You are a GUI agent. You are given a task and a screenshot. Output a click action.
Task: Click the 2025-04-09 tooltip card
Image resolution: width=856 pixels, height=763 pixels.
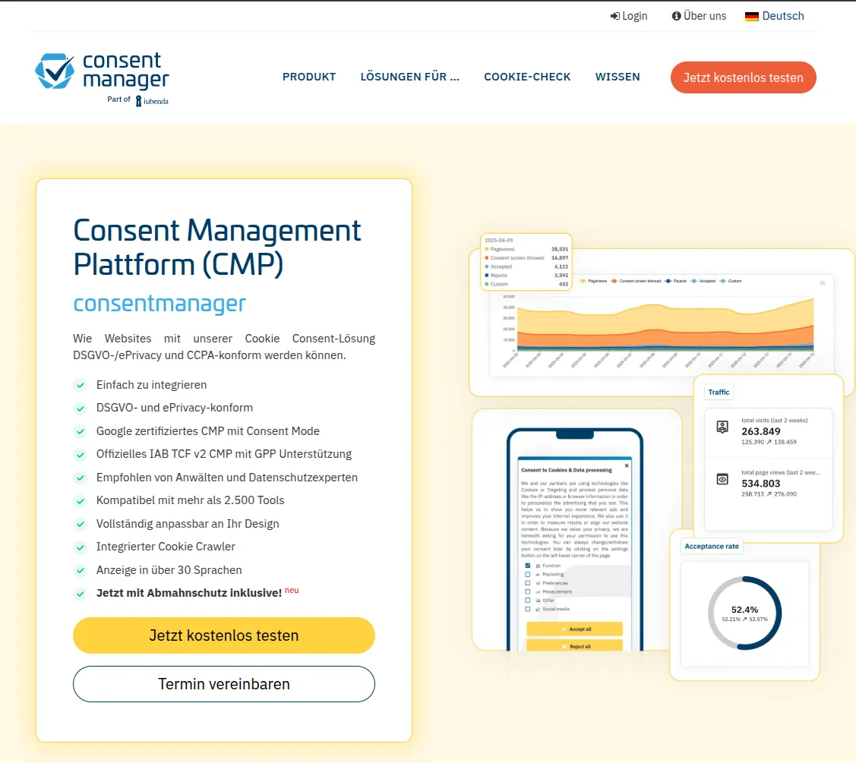click(x=526, y=262)
